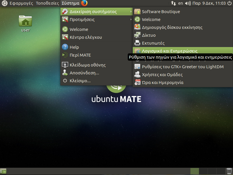Switch to the second workspace
The height and width of the screenshot is (175, 233).
click(x=203, y=171)
